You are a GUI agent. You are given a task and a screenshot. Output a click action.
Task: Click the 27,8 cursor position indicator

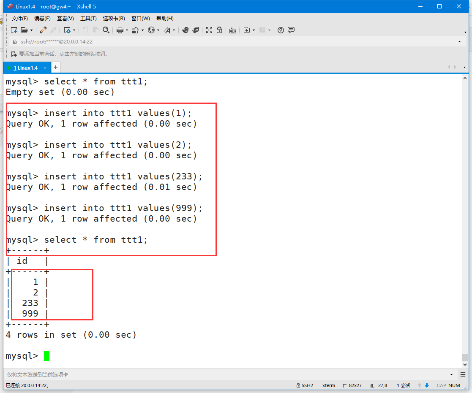coord(379,385)
